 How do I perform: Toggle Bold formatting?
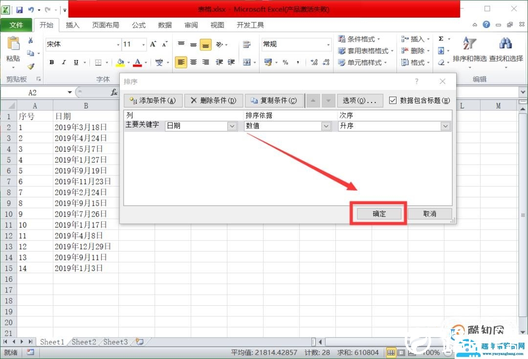[x=51, y=62]
